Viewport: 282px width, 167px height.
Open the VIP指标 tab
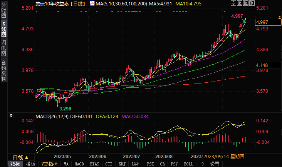(49, 164)
